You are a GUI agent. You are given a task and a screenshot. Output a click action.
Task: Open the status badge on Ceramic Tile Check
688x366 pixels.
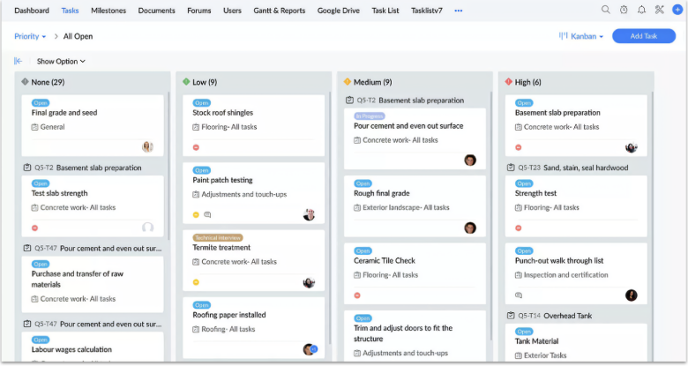click(x=363, y=250)
